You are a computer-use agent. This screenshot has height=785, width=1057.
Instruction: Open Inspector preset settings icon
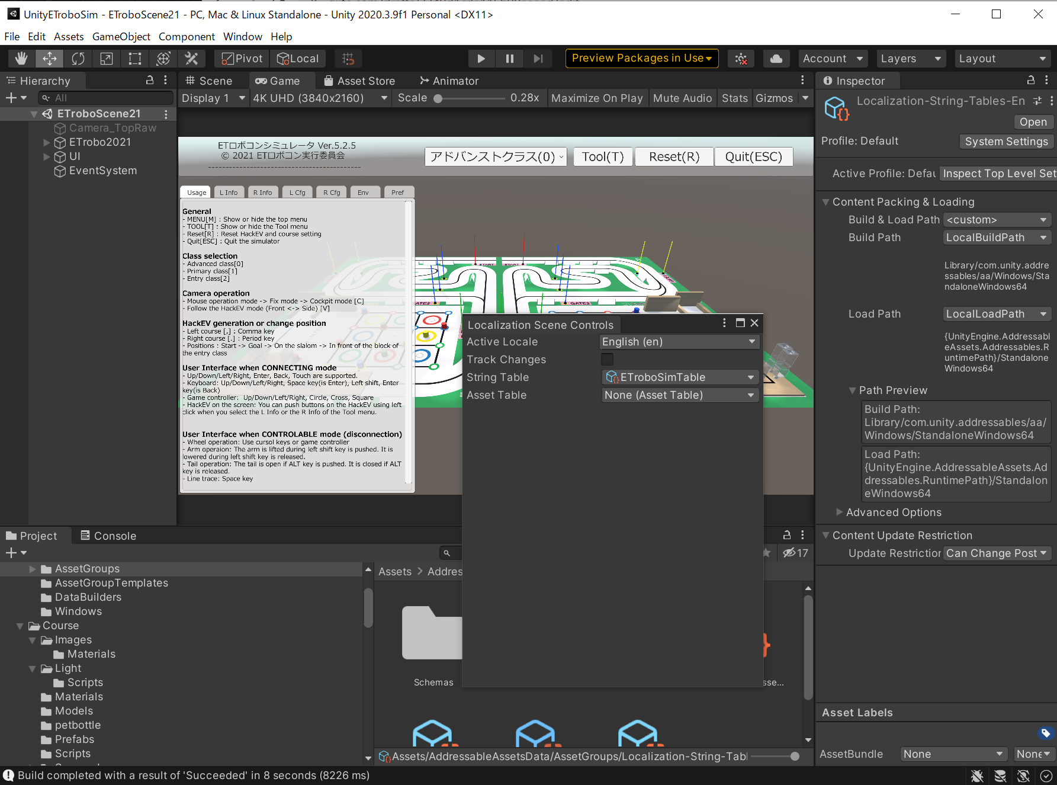tap(1037, 101)
